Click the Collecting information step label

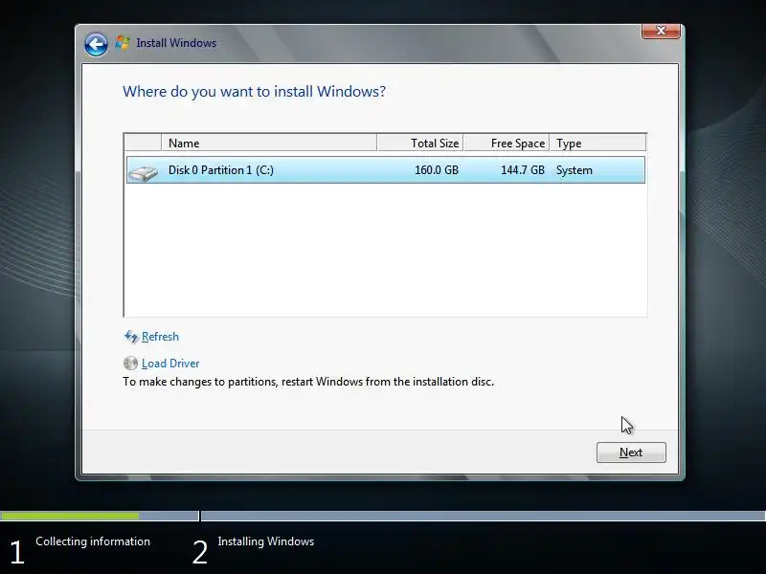pyautogui.click(x=93, y=541)
